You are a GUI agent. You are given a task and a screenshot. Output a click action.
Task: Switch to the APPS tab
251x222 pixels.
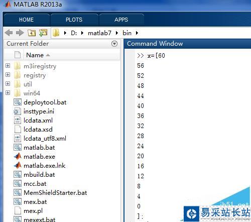(x=121, y=20)
